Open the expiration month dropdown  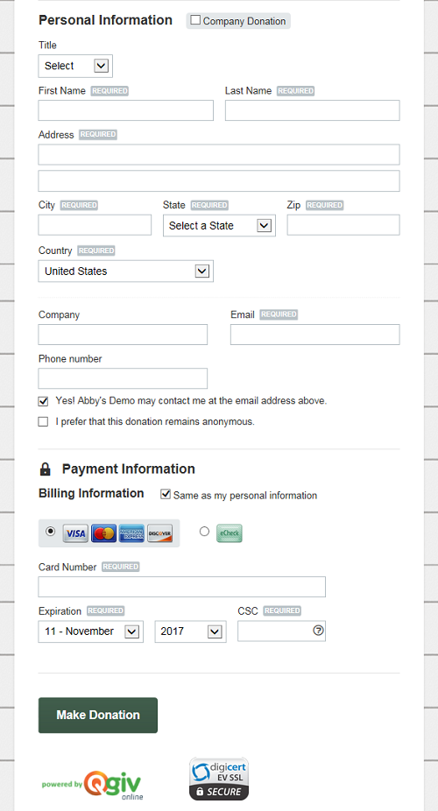click(91, 631)
